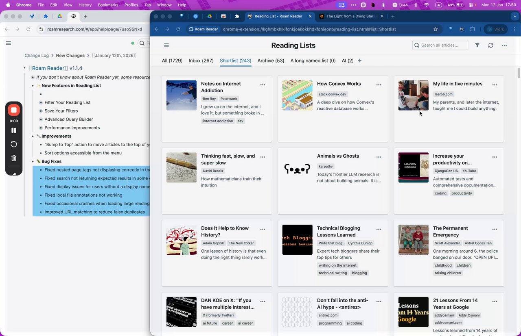The width and height of the screenshot is (521, 336).
Task: Open options for Don't fall into anti-AI hype
Action: click(x=379, y=301)
